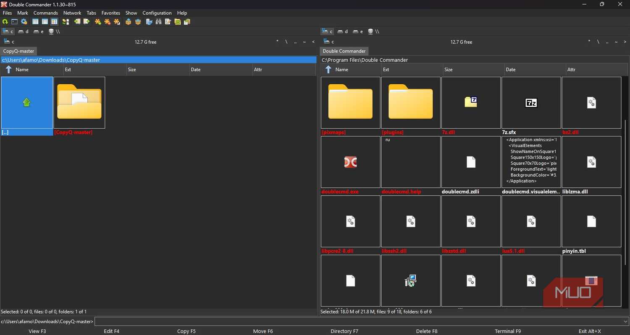Click the left-pointing green arrow panel icon

pyautogui.click(x=77, y=22)
